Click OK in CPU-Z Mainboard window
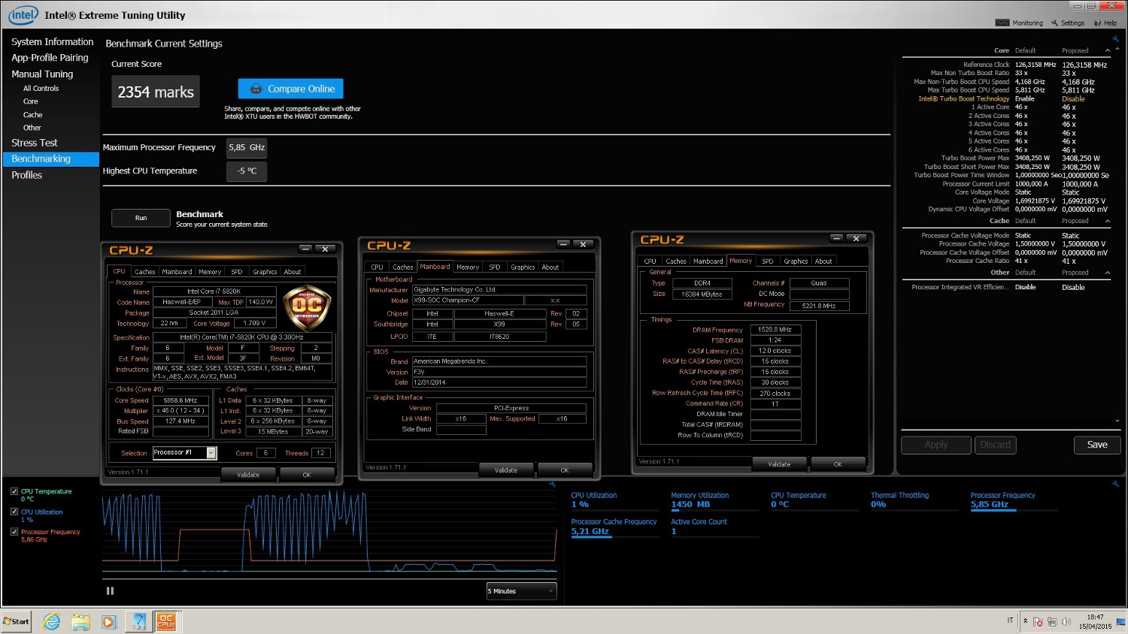1128x634 pixels. (x=565, y=470)
